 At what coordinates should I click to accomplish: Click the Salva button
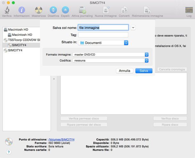144,71
